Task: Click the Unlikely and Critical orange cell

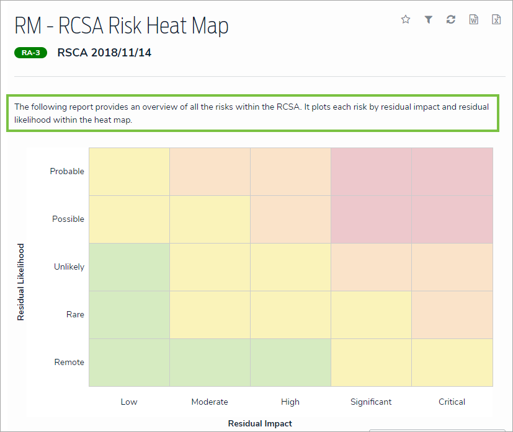Action: 452,267
